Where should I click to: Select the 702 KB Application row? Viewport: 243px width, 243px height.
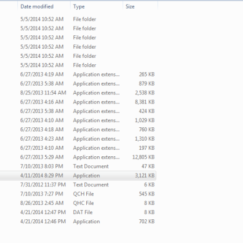pyautogui.click(x=78, y=222)
